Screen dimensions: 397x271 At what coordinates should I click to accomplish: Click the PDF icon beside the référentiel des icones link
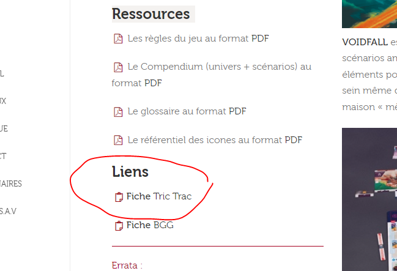coord(118,140)
